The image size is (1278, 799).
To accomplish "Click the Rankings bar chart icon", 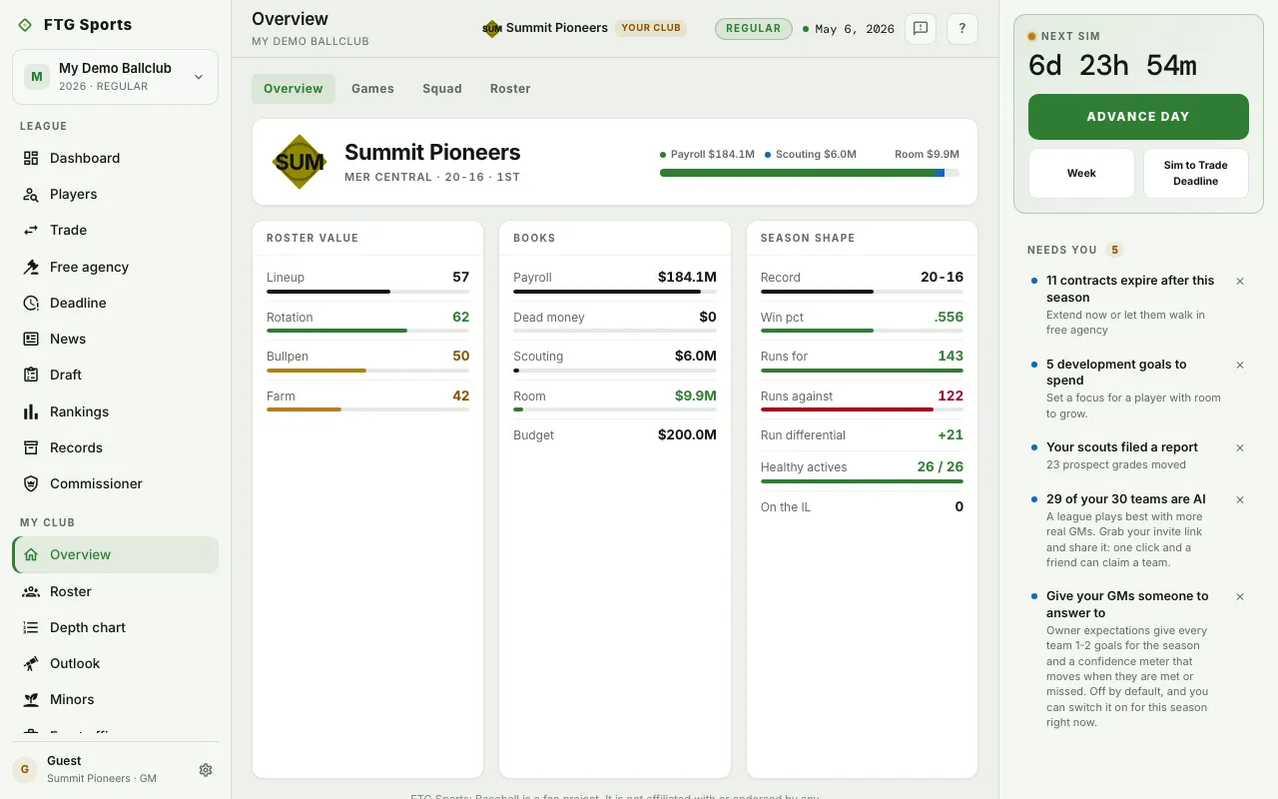I will (x=31, y=411).
